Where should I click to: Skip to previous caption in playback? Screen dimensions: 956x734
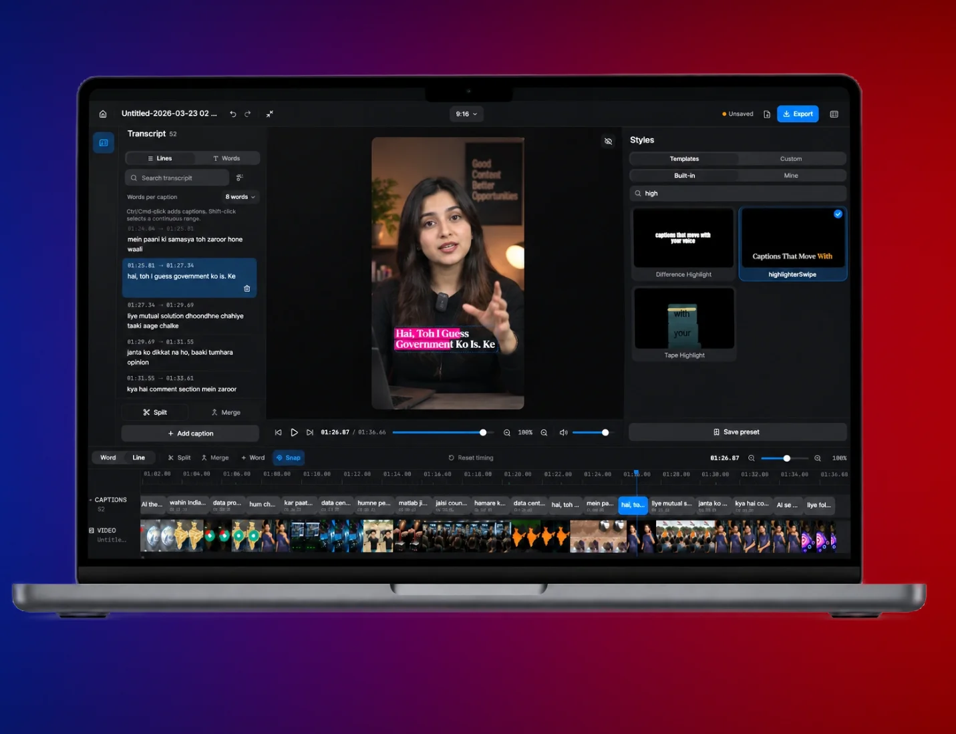click(279, 433)
